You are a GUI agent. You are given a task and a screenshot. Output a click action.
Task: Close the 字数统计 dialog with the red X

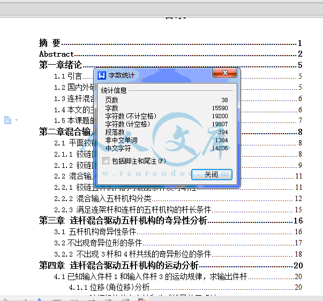(224, 73)
